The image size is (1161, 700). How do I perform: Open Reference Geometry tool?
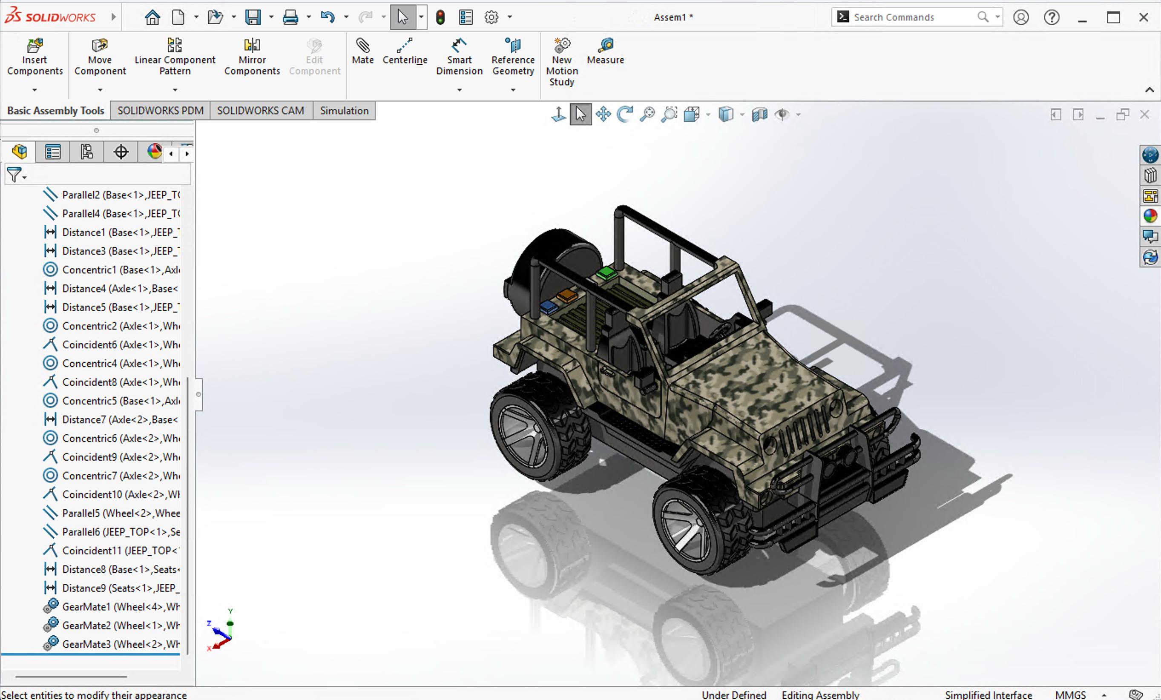tap(513, 57)
